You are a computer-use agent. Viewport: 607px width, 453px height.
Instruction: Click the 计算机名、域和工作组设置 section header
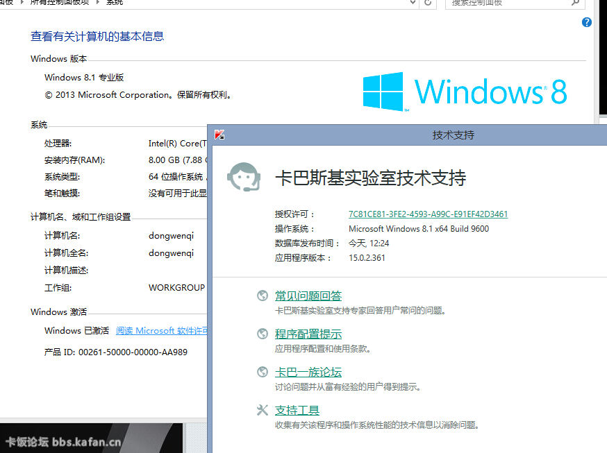(81, 217)
